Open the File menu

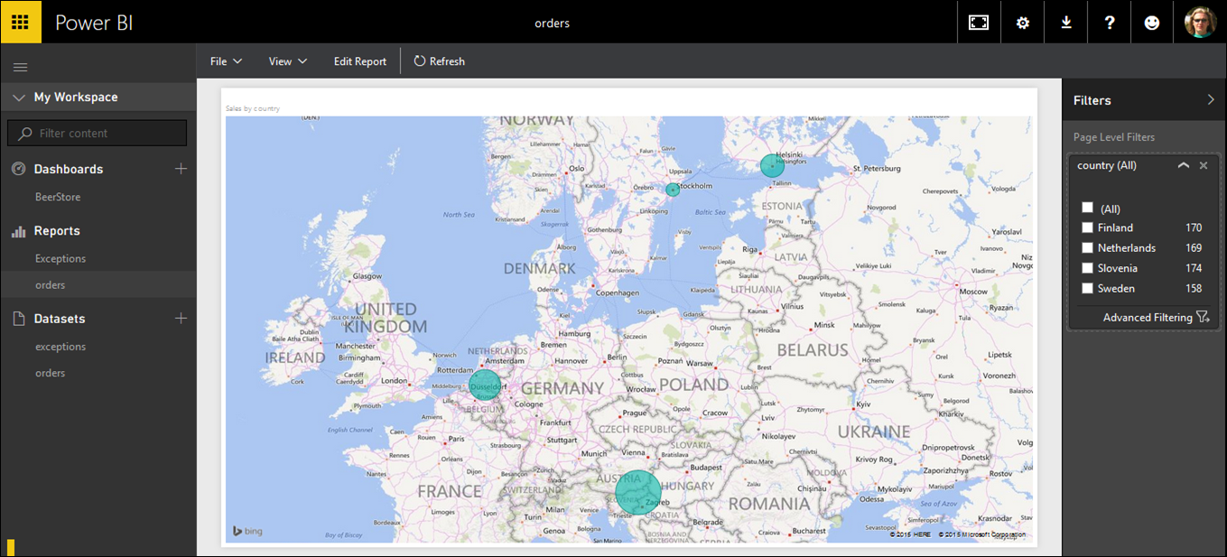(226, 61)
